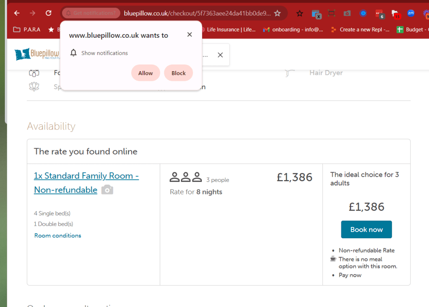Open the onboarding Gmail bookmark
Image resolution: width=429 pixels, height=307 pixels.
[x=293, y=29]
